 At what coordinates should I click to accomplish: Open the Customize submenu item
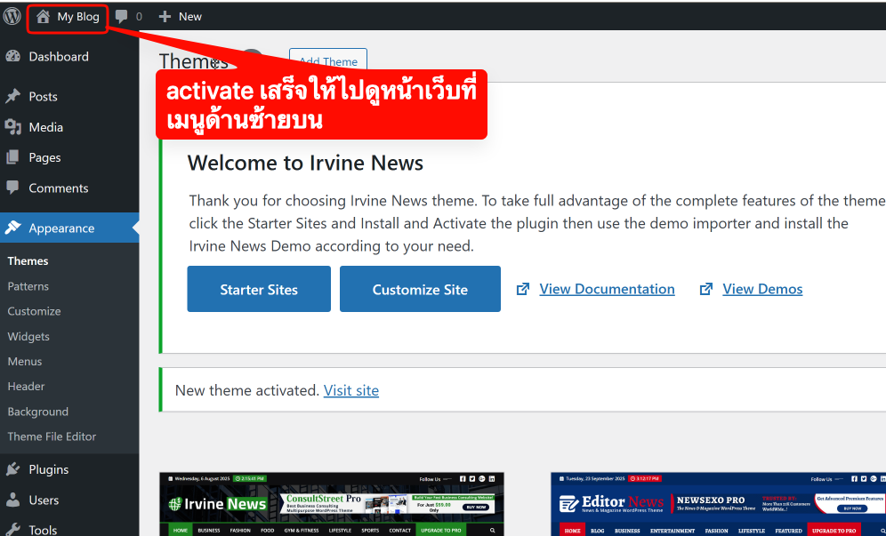pos(35,311)
